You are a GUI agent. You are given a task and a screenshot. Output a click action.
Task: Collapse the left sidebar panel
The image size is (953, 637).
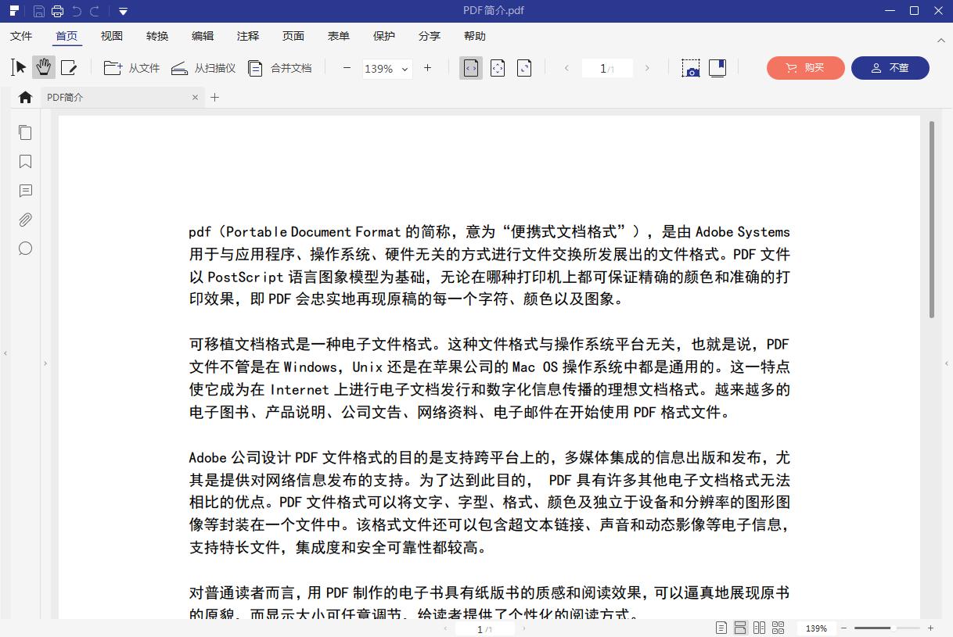[x=5, y=353]
